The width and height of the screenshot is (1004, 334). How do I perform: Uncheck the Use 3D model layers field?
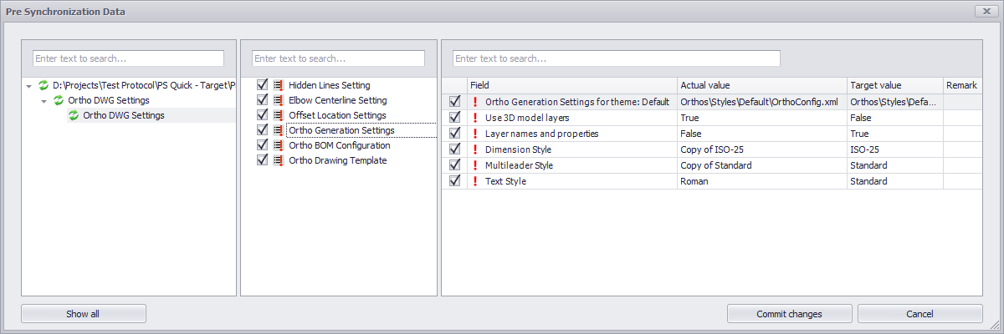tap(455, 118)
